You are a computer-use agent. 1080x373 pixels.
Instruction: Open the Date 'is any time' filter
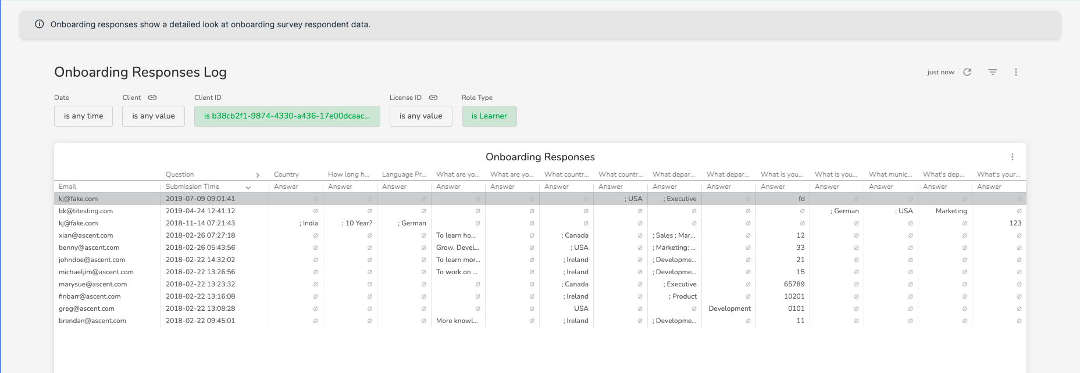coord(84,116)
